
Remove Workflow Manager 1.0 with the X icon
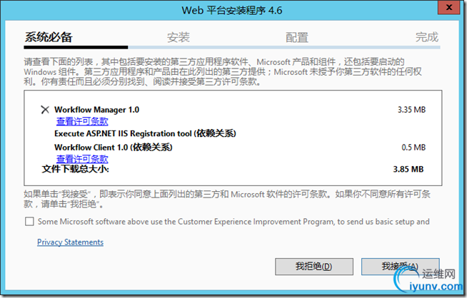coord(45,110)
